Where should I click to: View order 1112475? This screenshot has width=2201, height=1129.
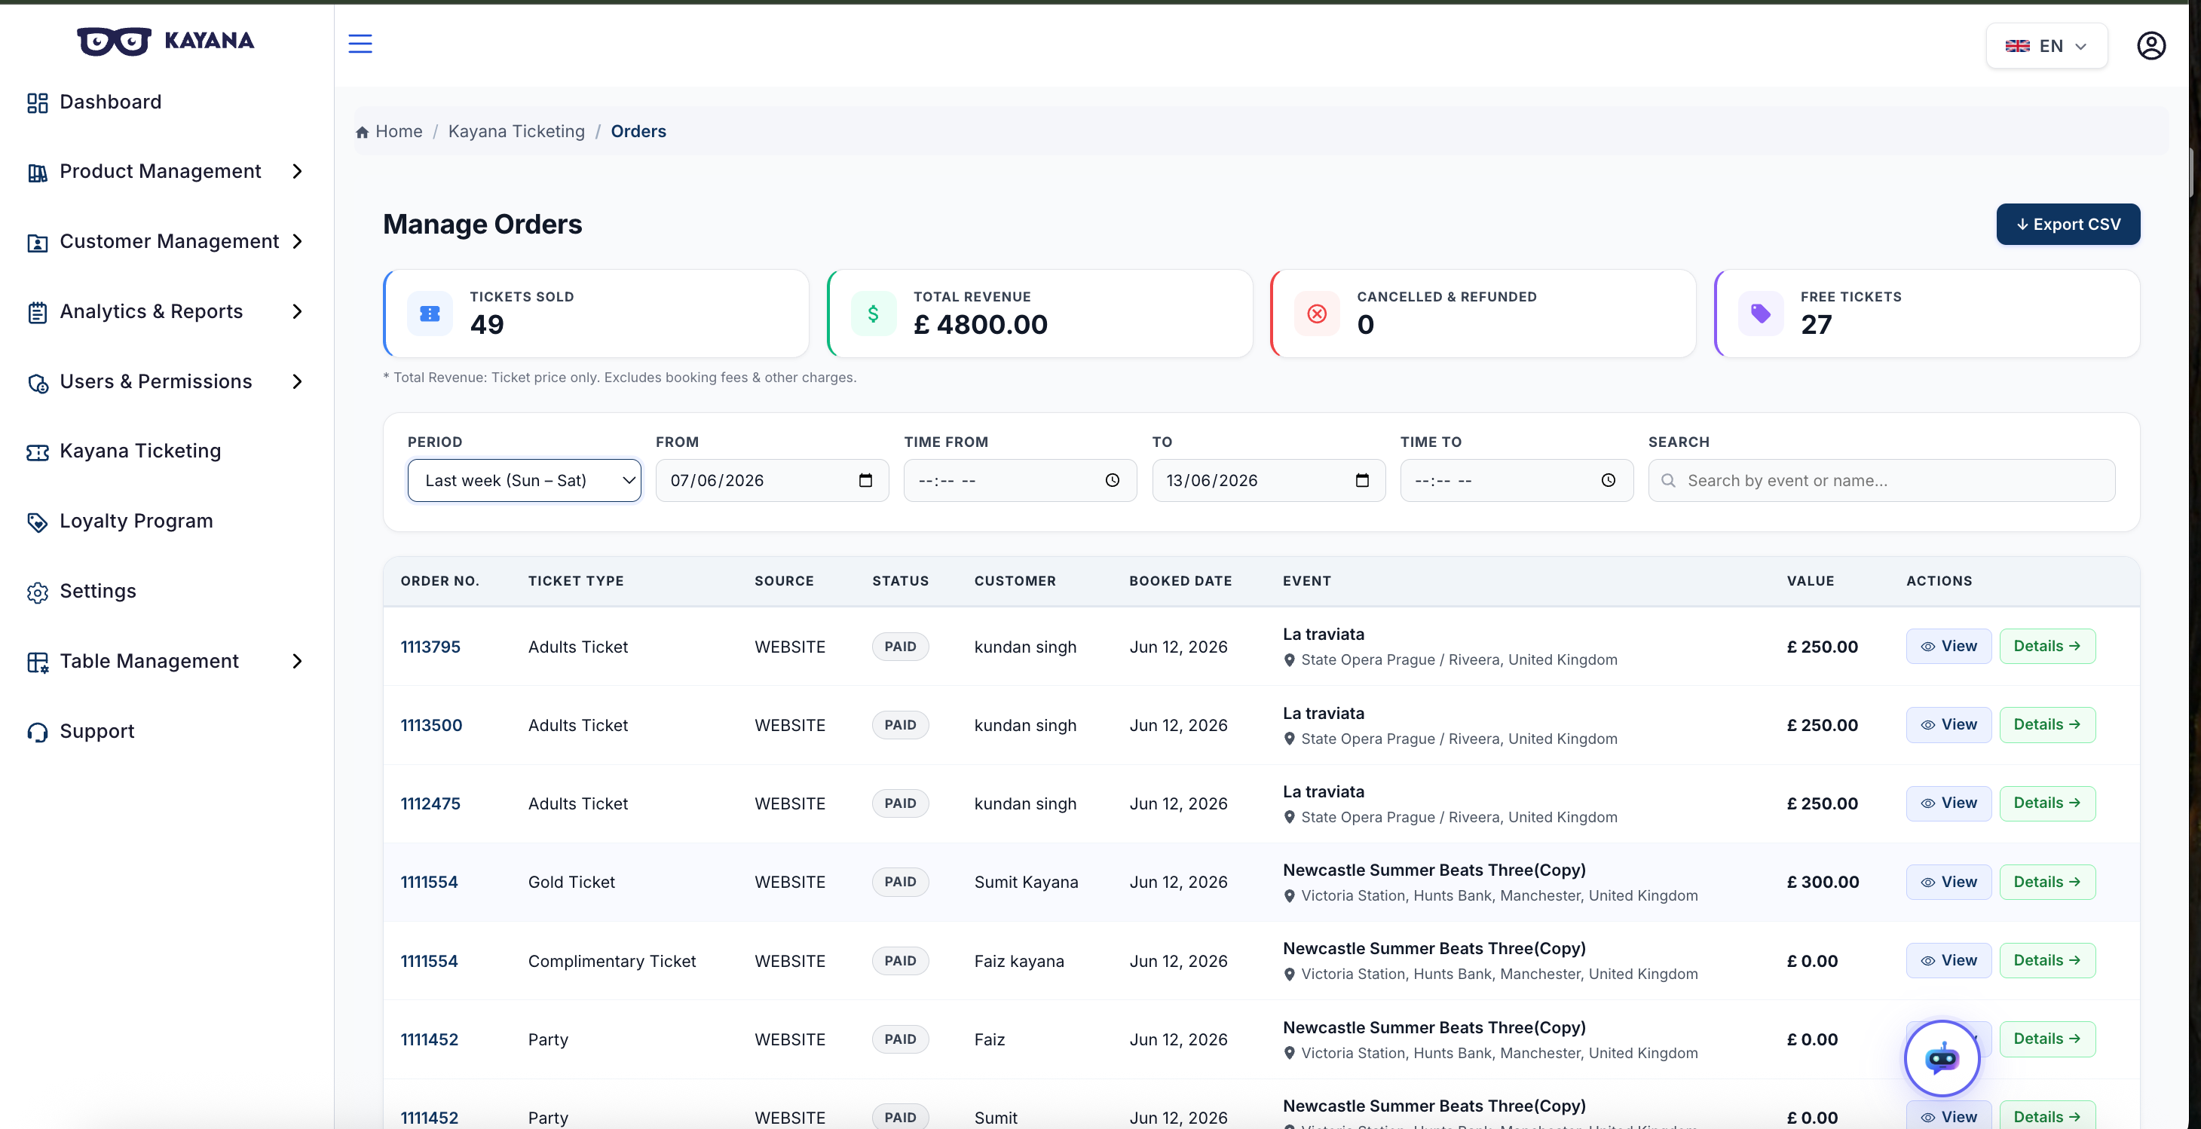click(1948, 803)
